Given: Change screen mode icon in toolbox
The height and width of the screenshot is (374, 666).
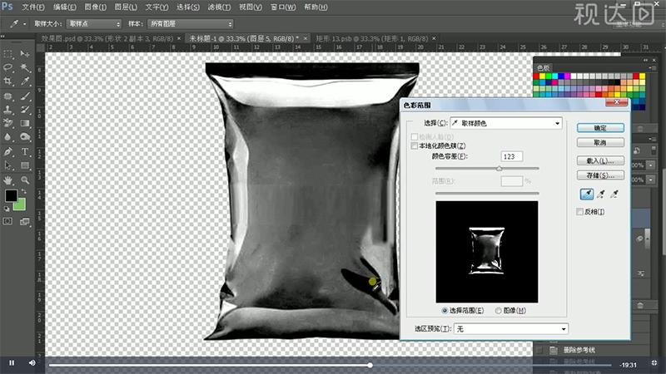Looking at the screenshot, I should pyautogui.click(x=25, y=221).
